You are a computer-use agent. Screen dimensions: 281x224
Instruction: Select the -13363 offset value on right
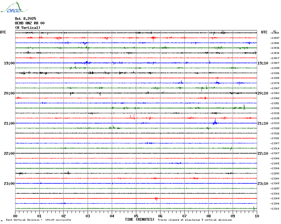point(275,93)
